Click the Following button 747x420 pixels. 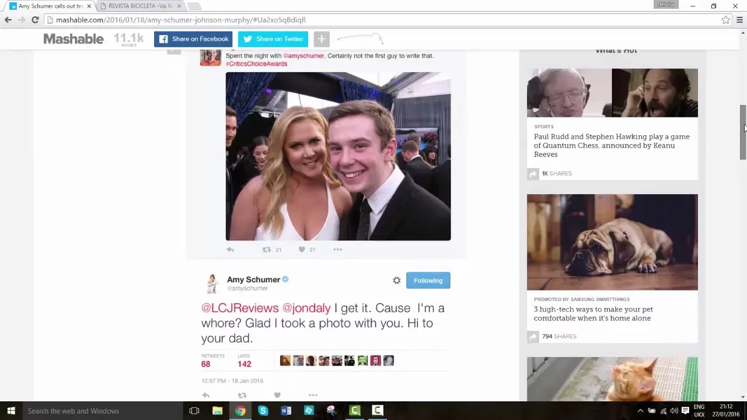428,281
